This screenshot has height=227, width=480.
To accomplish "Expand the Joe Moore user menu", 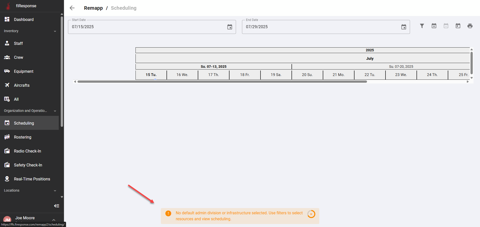I will (x=54, y=220).
